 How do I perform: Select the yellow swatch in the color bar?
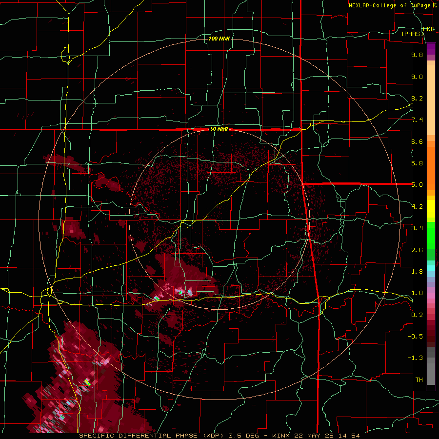[431, 208]
